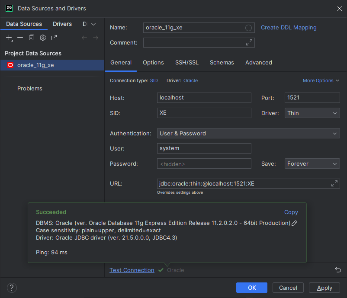Click Case sensitivity line in result popup
The height and width of the screenshot is (298, 347).
point(98,230)
